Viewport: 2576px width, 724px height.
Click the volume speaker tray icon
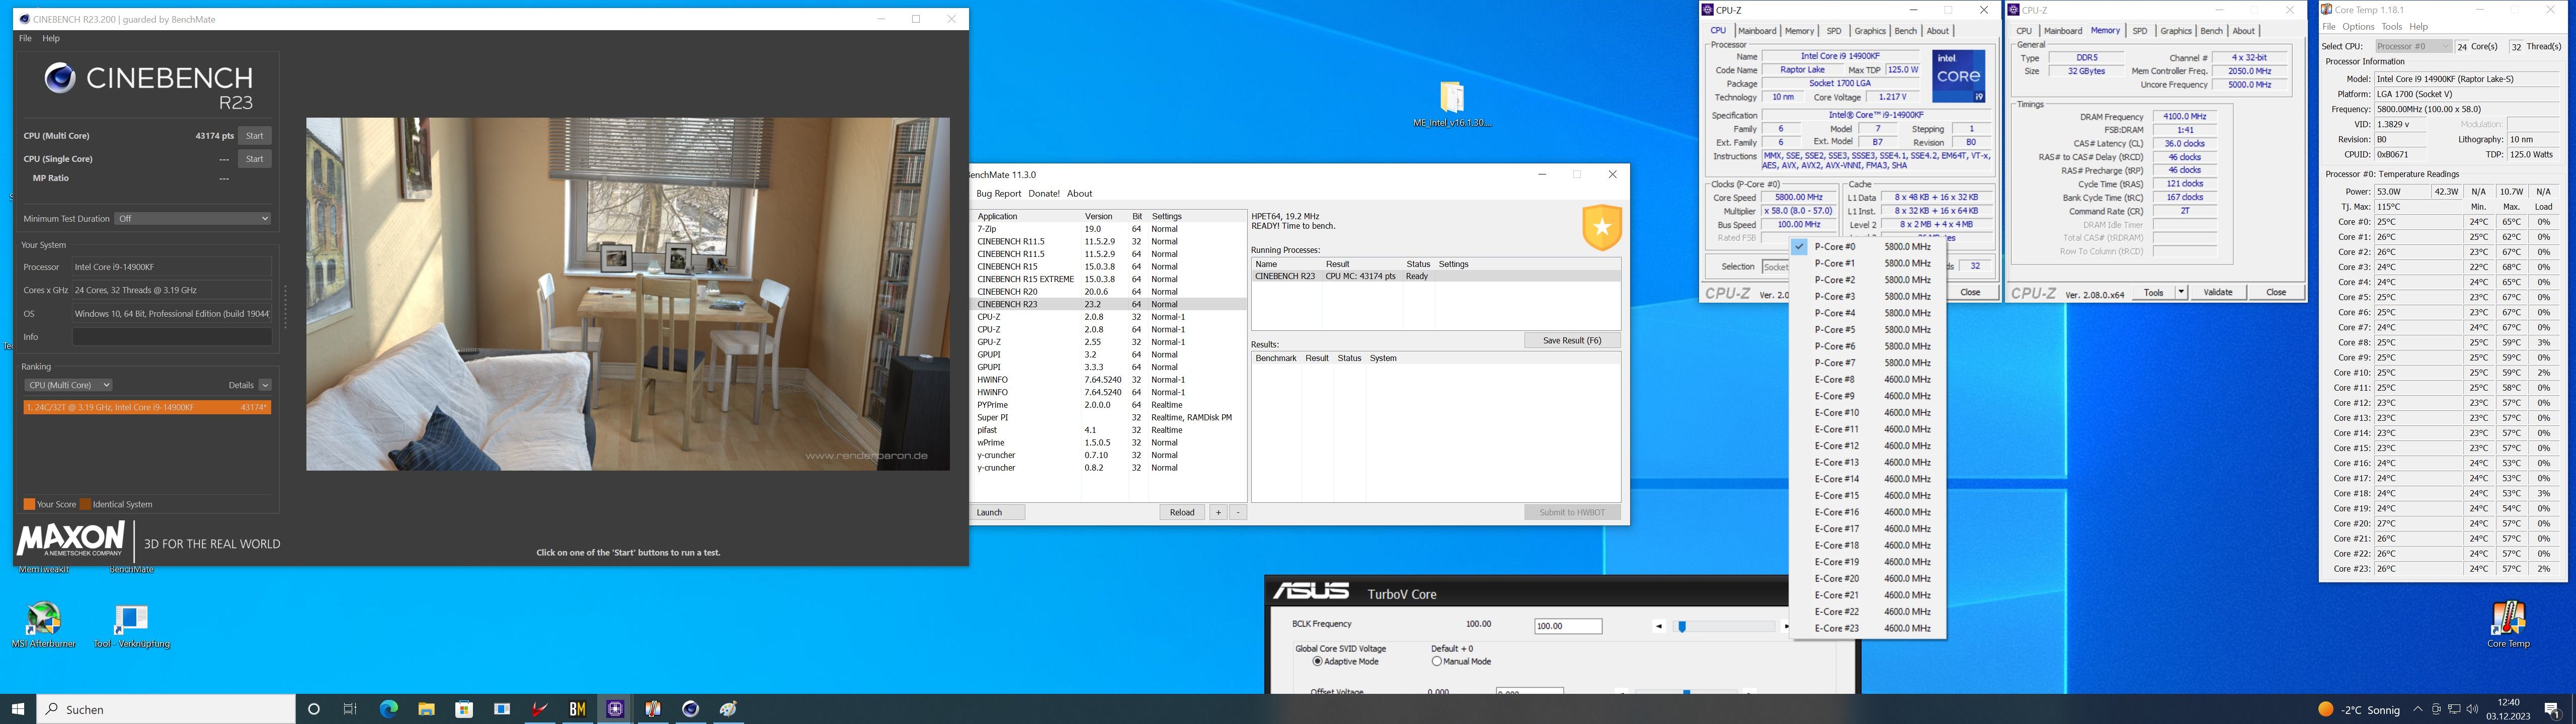coord(2472,709)
